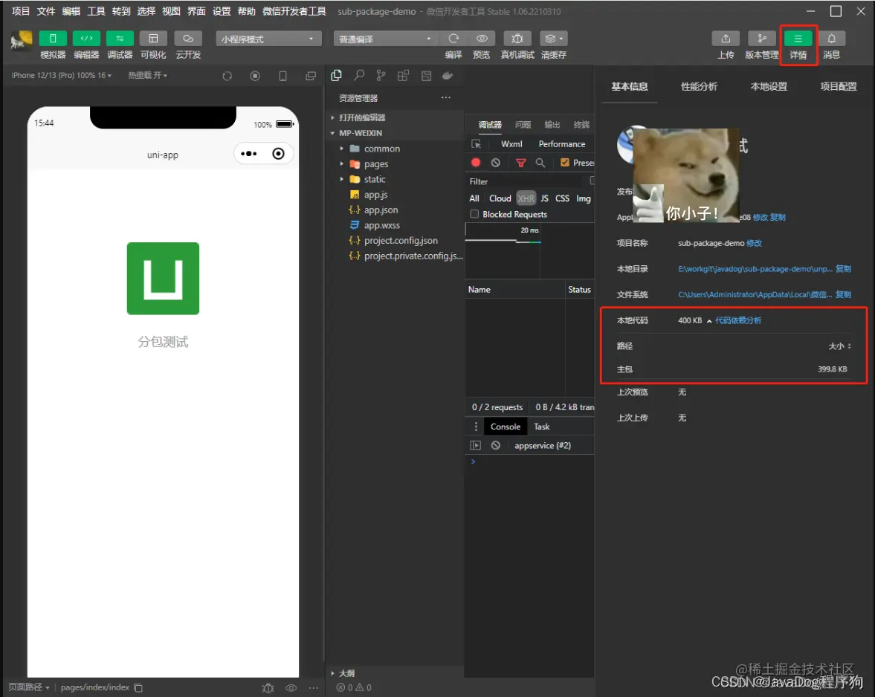875x697 pixels.
Task: Open the 设置 menu
Action: (x=221, y=11)
